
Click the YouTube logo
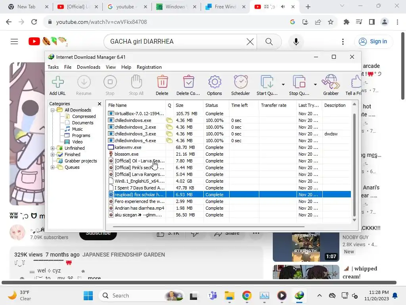[x=48, y=41]
